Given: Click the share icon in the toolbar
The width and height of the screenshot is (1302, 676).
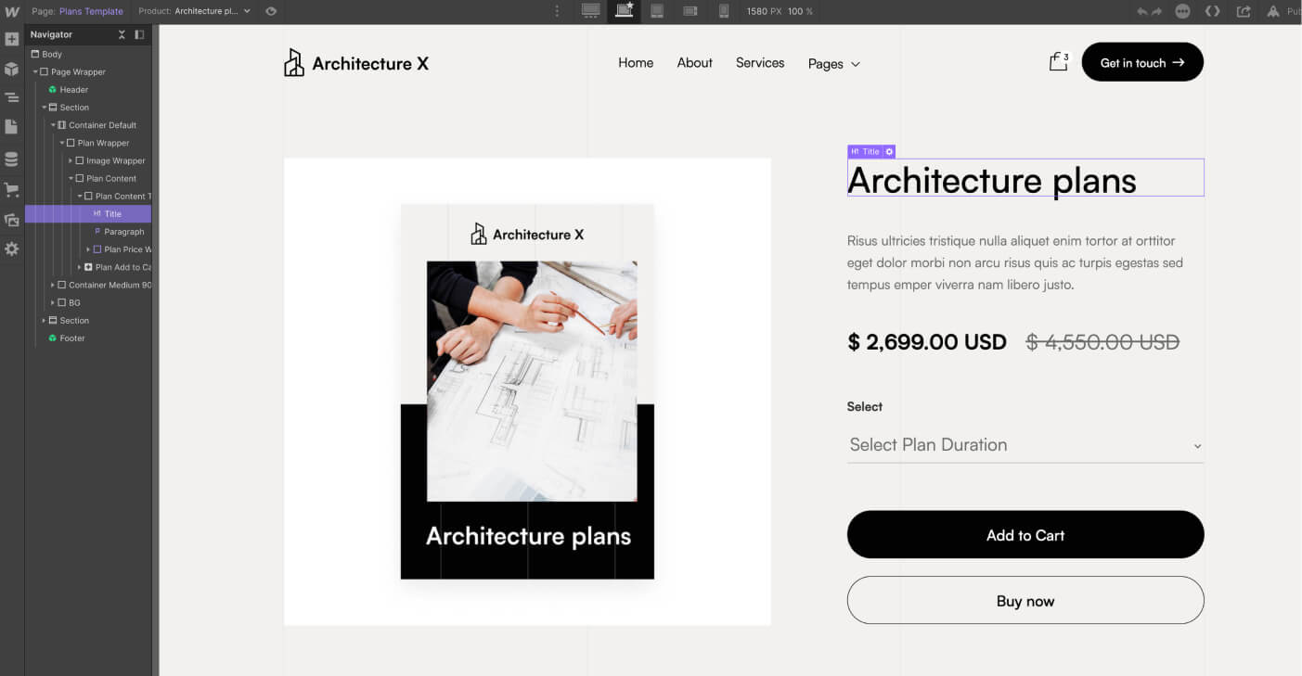Looking at the screenshot, I should [1244, 11].
